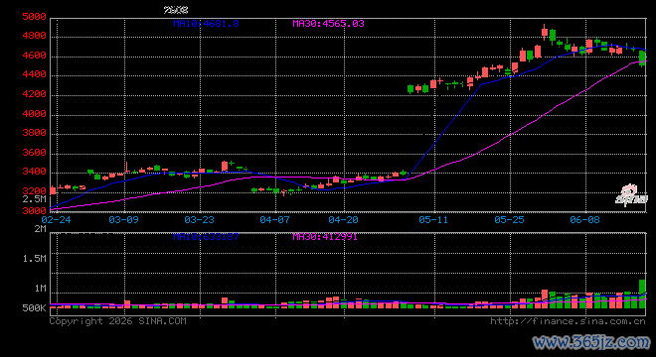The height and width of the screenshot is (357, 656).
Task: Click the 3200 price axis label
Action: point(35,191)
